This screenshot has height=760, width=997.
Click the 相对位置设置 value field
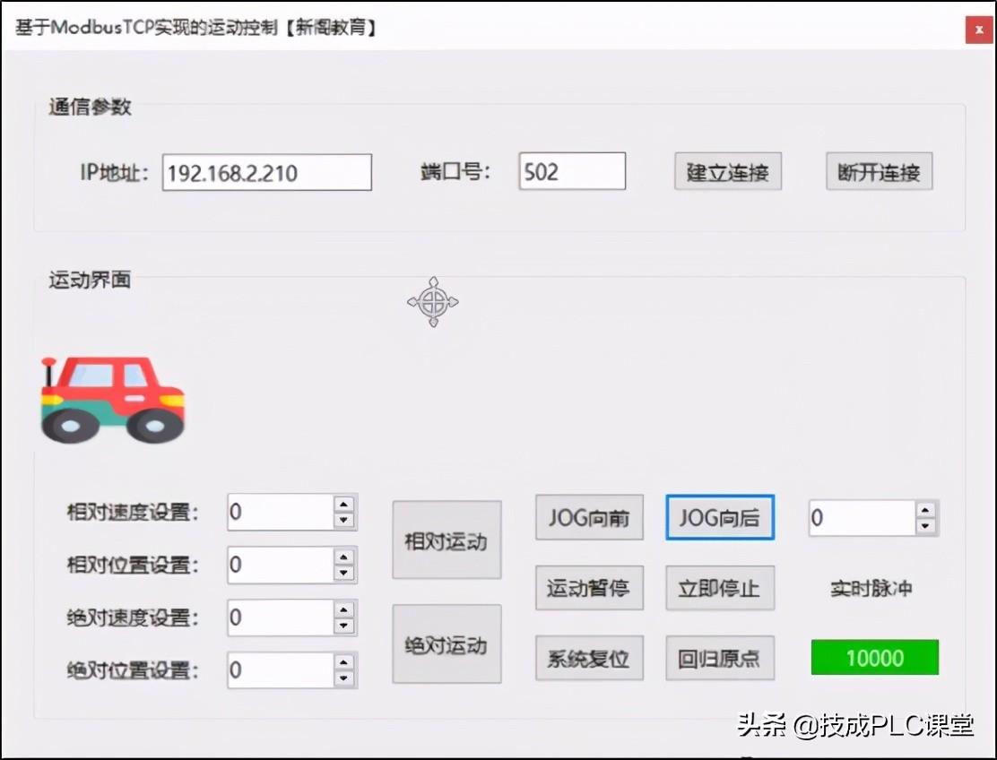point(281,565)
